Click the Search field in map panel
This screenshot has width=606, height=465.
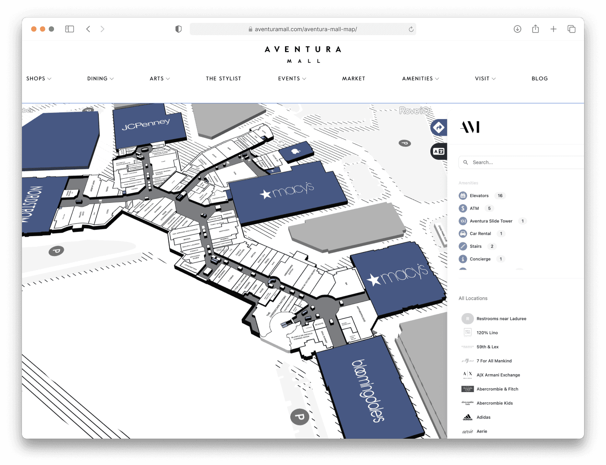(x=521, y=162)
